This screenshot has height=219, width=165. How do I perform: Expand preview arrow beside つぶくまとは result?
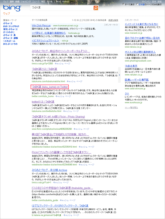click(x=119, y=75)
